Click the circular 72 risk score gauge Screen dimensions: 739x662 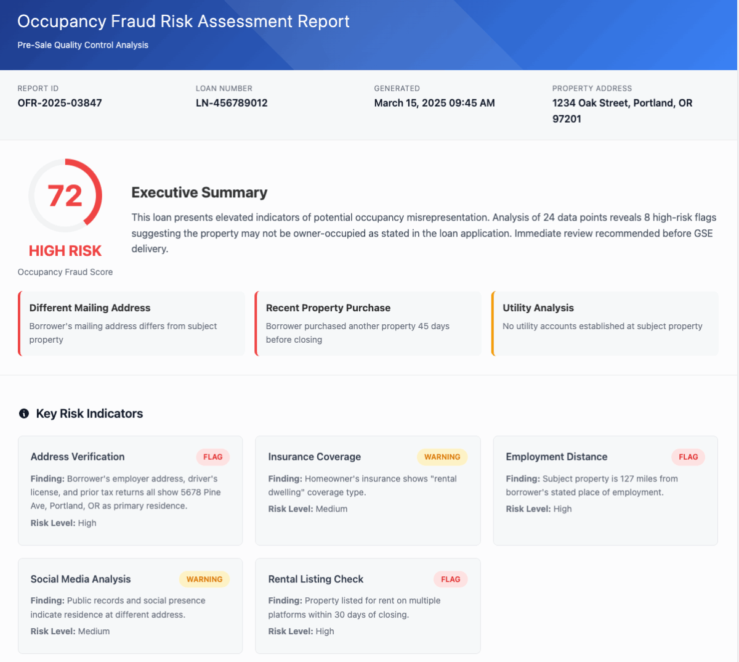click(x=65, y=195)
